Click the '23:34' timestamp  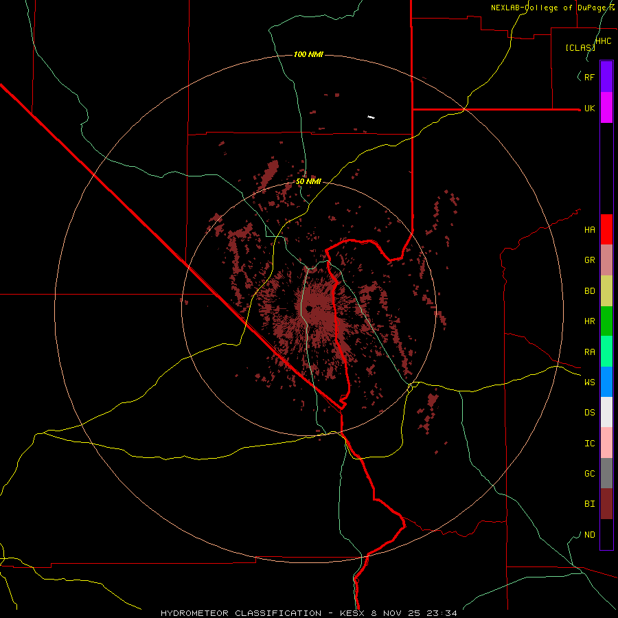point(443,613)
